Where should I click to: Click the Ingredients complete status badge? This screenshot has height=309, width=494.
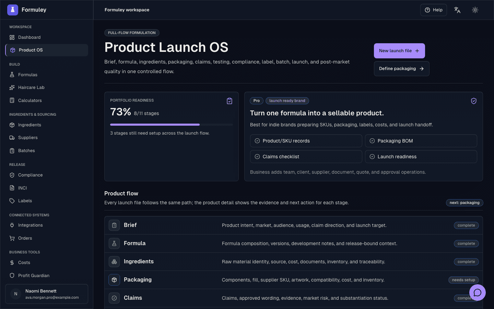click(466, 262)
